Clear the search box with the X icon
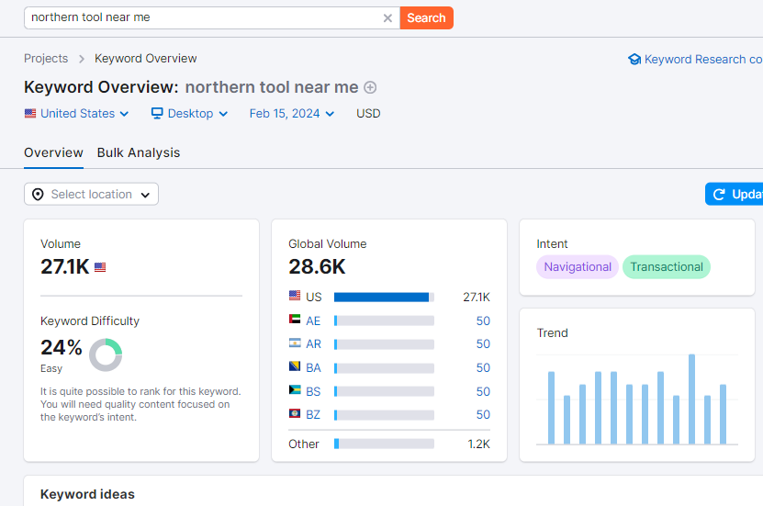 click(x=387, y=18)
